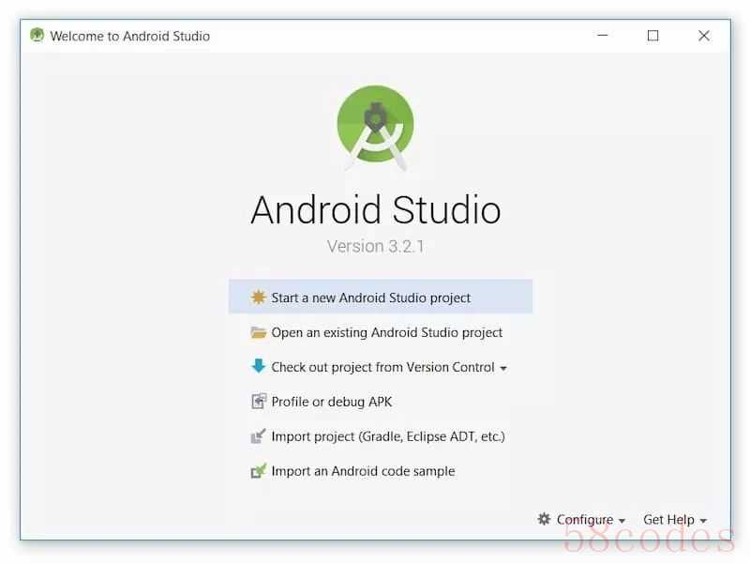Choose Import an Android code sample
Image resolution: width=750 pixels, height=564 pixels.
click(x=381, y=471)
